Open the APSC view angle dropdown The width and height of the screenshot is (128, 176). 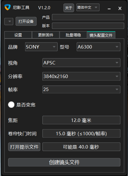(x=81, y=63)
